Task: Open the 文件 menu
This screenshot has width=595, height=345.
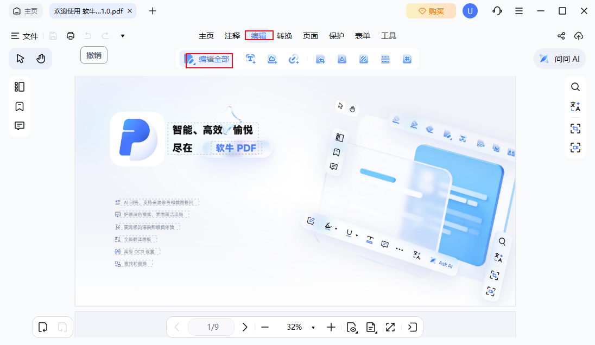Action: [24, 36]
